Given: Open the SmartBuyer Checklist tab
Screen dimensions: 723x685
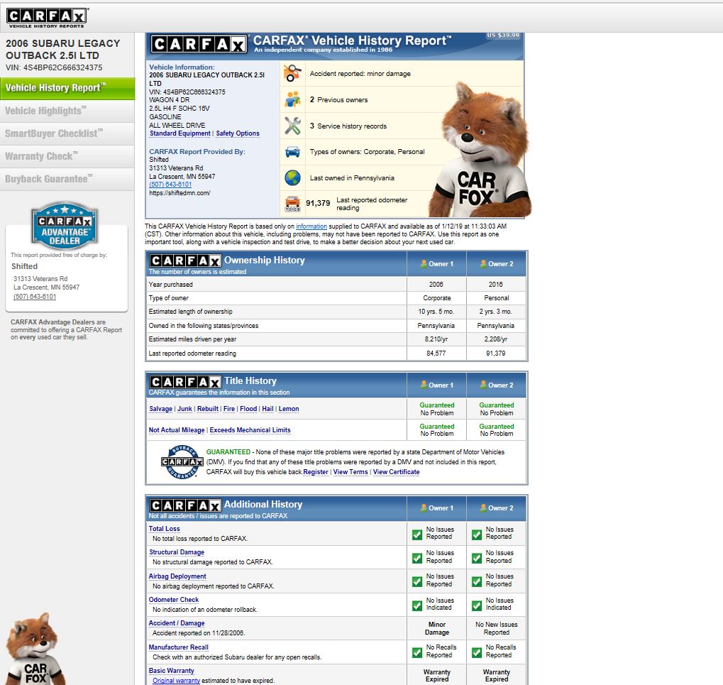Looking at the screenshot, I should [x=67, y=133].
